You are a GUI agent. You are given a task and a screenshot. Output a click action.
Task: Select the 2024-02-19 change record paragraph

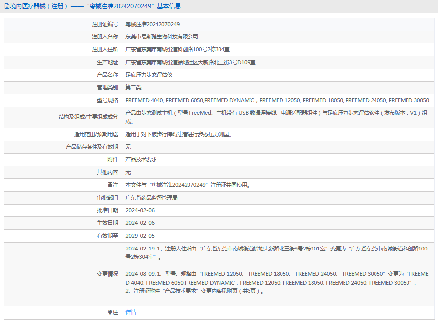point(276,253)
